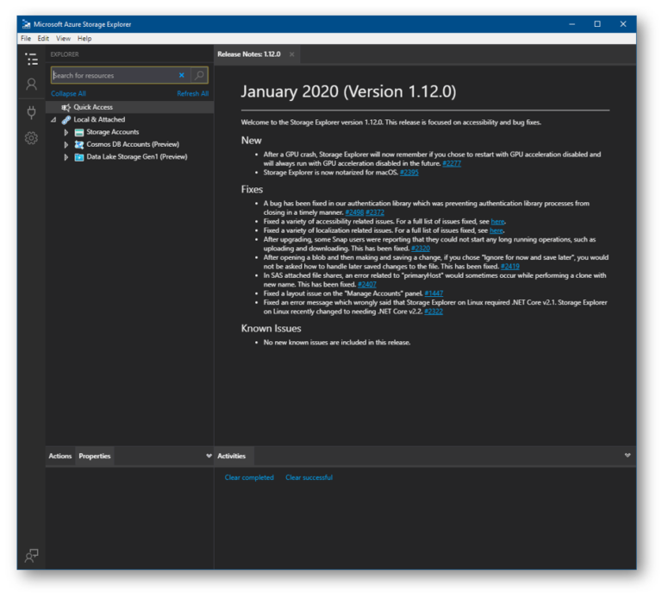Screen dimensions: 662x593
Task: Open issue link #2407
Action: pos(367,285)
